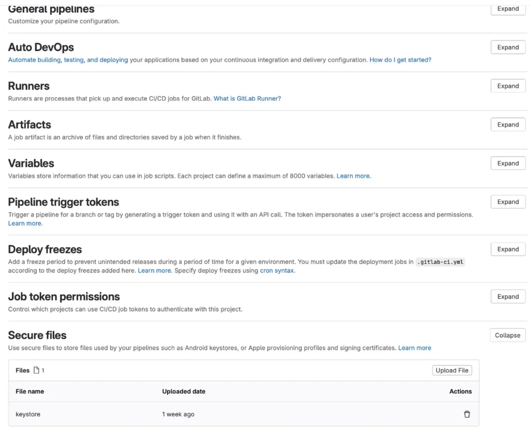This screenshot has width=530, height=439.
Task: Click Learn more under Pipeline trigger tokens
Action: [x=25, y=223]
